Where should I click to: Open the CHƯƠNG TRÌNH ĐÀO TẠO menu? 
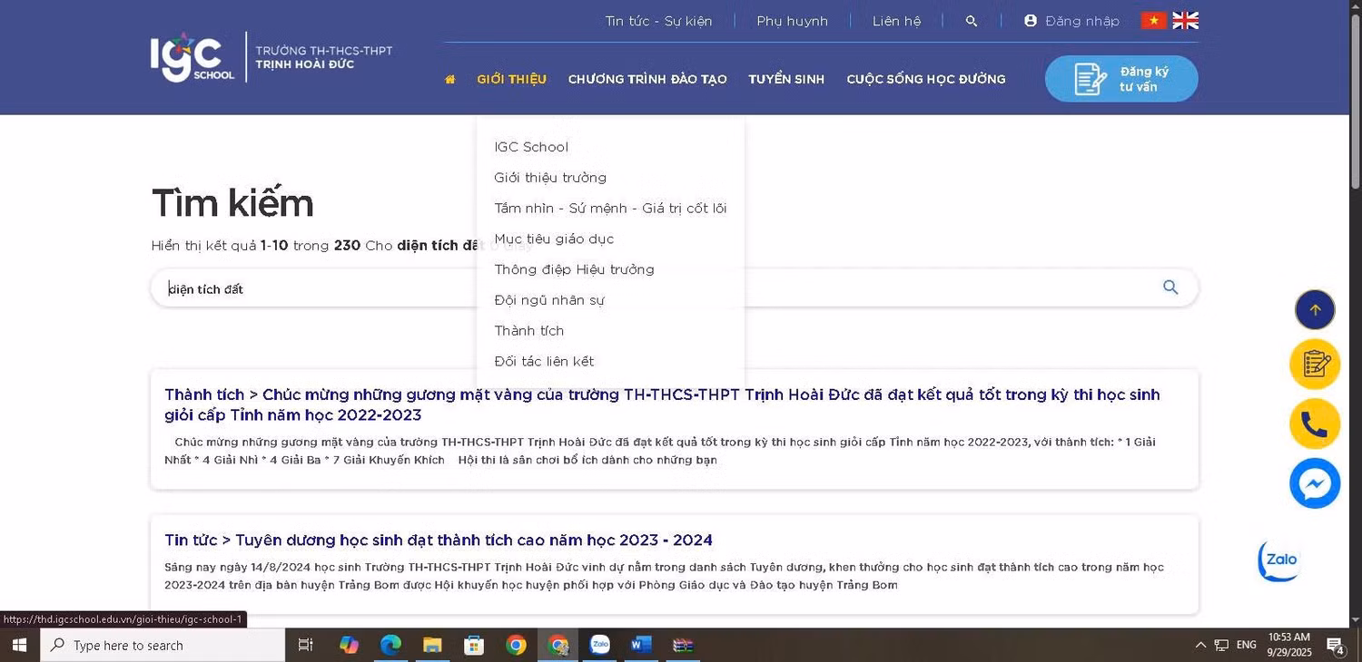[x=647, y=79]
